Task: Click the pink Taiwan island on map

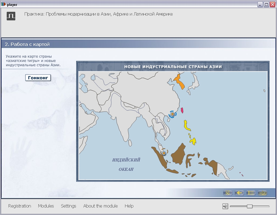Action: 182,110
